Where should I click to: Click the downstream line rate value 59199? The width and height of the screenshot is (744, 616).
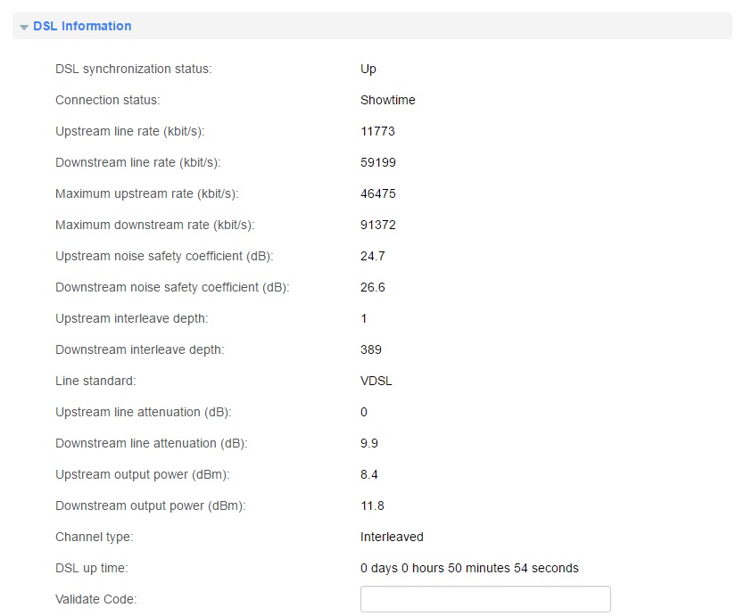click(x=378, y=162)
